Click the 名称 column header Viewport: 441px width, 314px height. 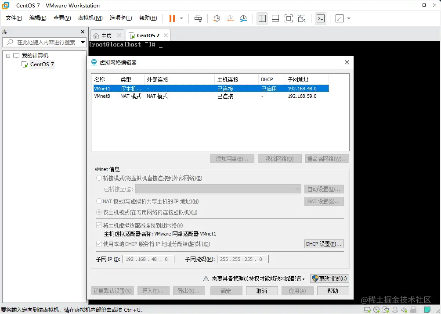[x=105, y=79]
